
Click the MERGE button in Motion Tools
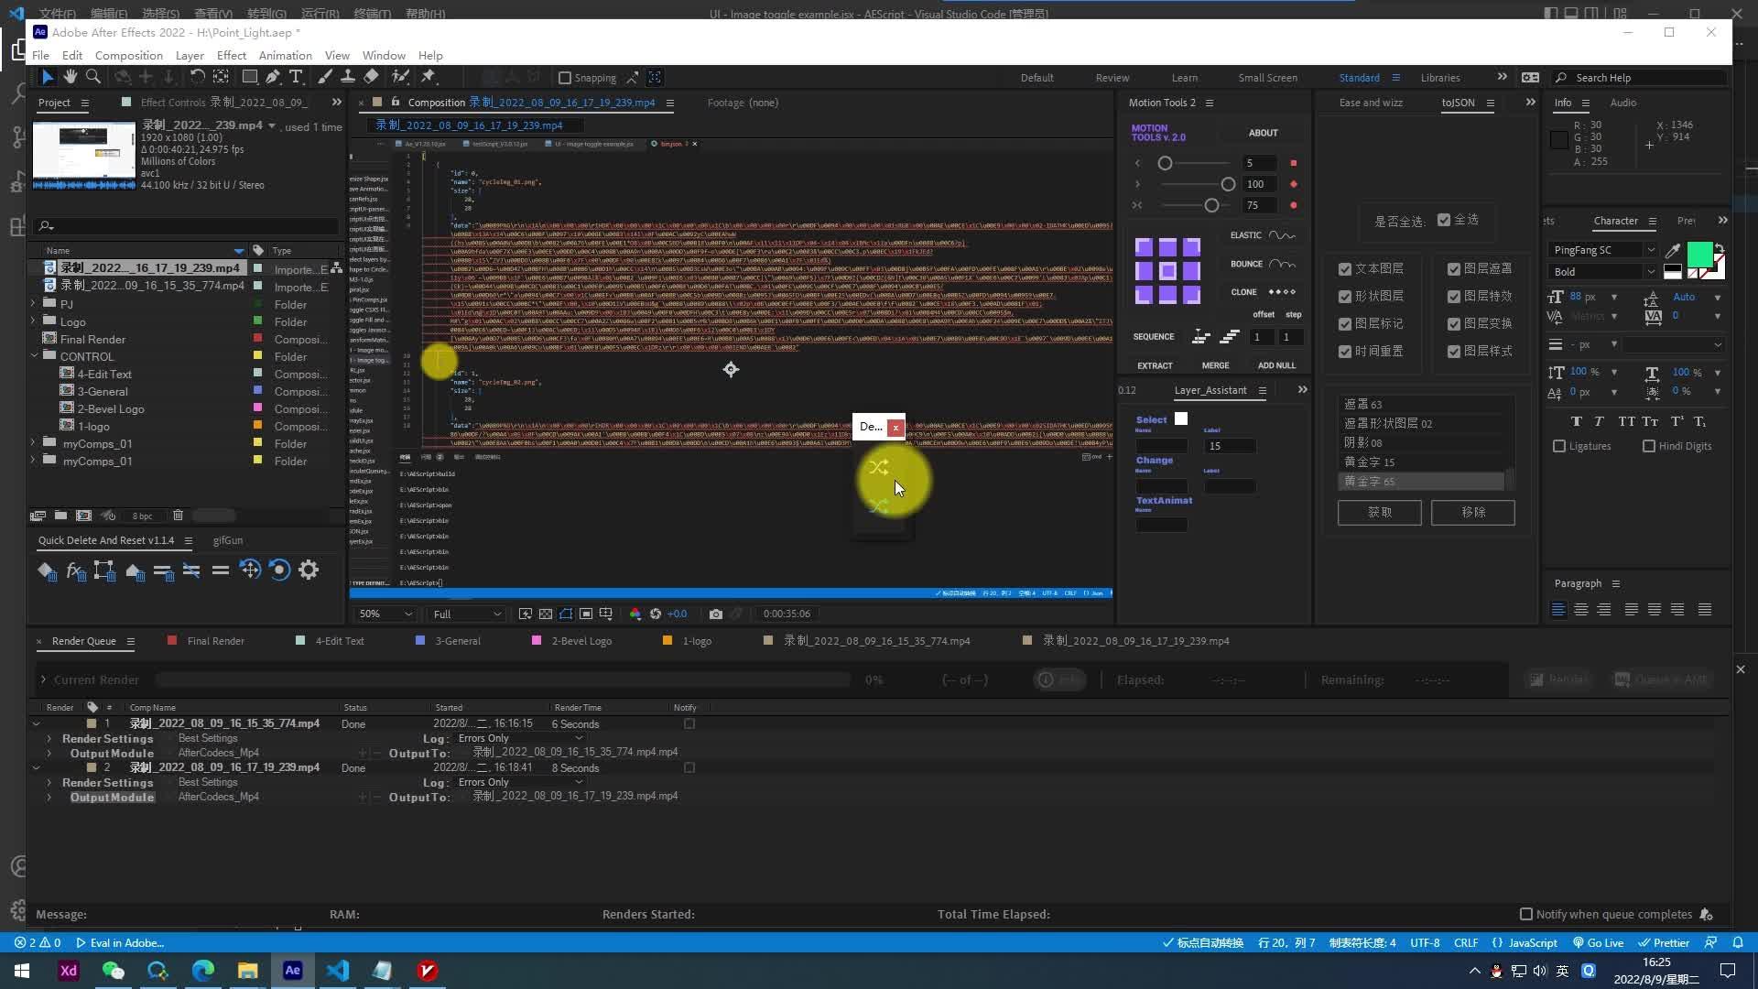click(x=1215, y=365)
